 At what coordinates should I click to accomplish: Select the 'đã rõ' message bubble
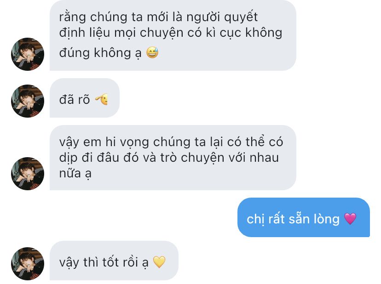point(85,98)
